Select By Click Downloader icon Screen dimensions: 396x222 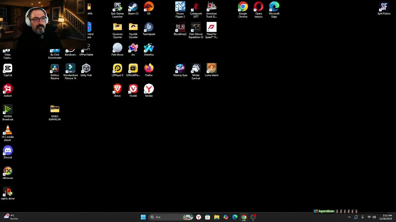(55, 54)
